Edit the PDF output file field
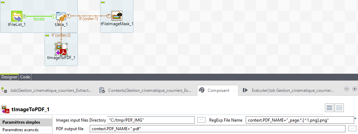Image resolution: width=358 pixels, height=134 pixels. [x=218, y=129]
